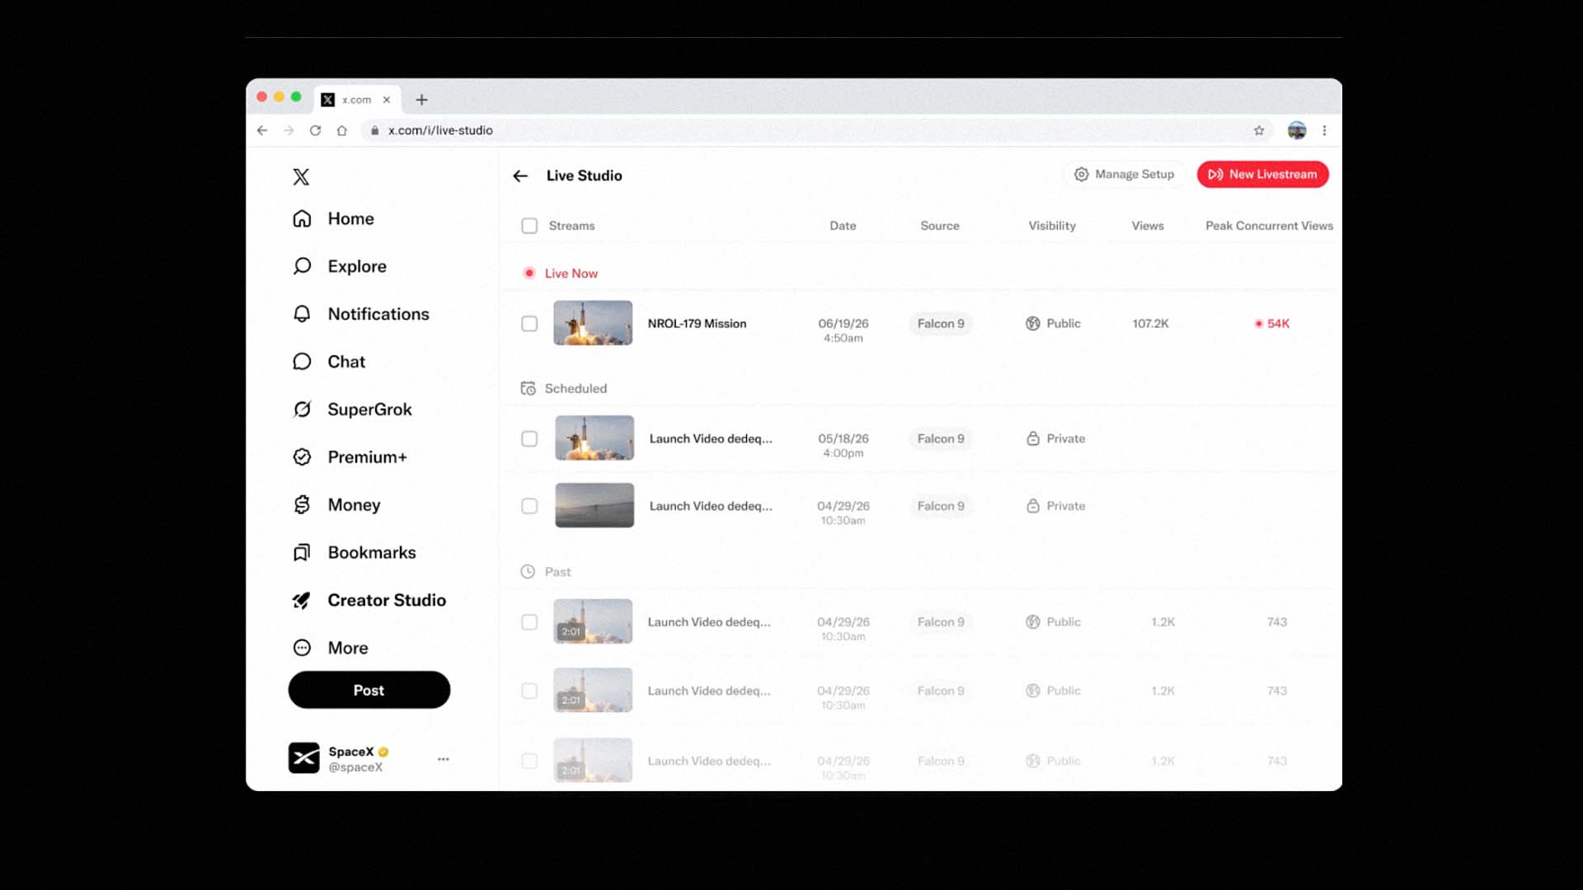The height and width of the screenshot is (890, 1583).
Task: Open the browser profile avatar
Action: [x=1297, y=130]
